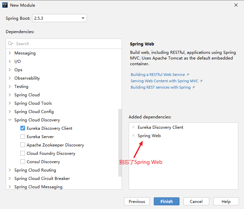The image size is (244, 209).
Task: Uncheck Eureka Discovery Client checkbox
Action: coord(23,128)
